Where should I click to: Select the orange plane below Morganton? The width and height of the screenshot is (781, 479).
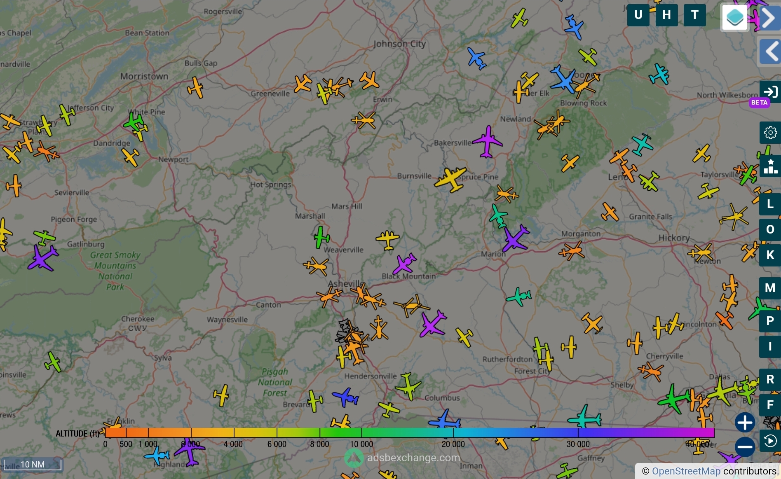click(571, 250)
